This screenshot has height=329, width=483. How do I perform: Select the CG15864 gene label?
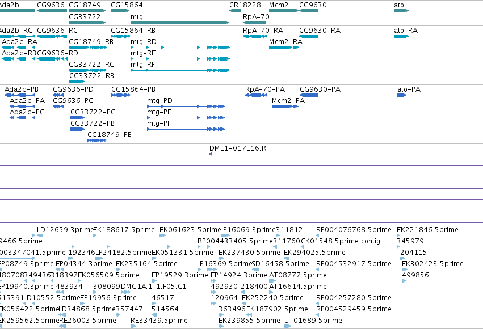tap(127, 5)
